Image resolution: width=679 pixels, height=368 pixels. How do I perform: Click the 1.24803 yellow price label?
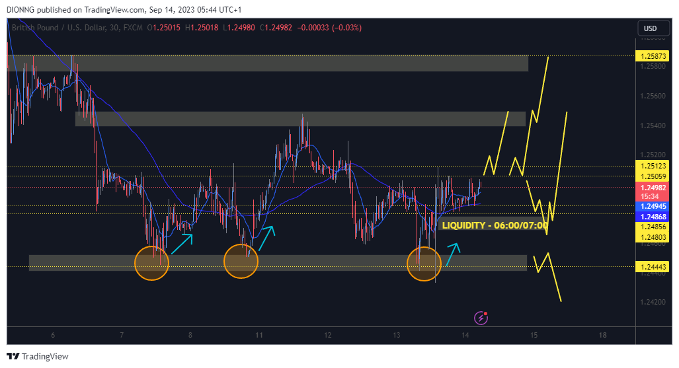pyautogui.click(x=653, y=237)
